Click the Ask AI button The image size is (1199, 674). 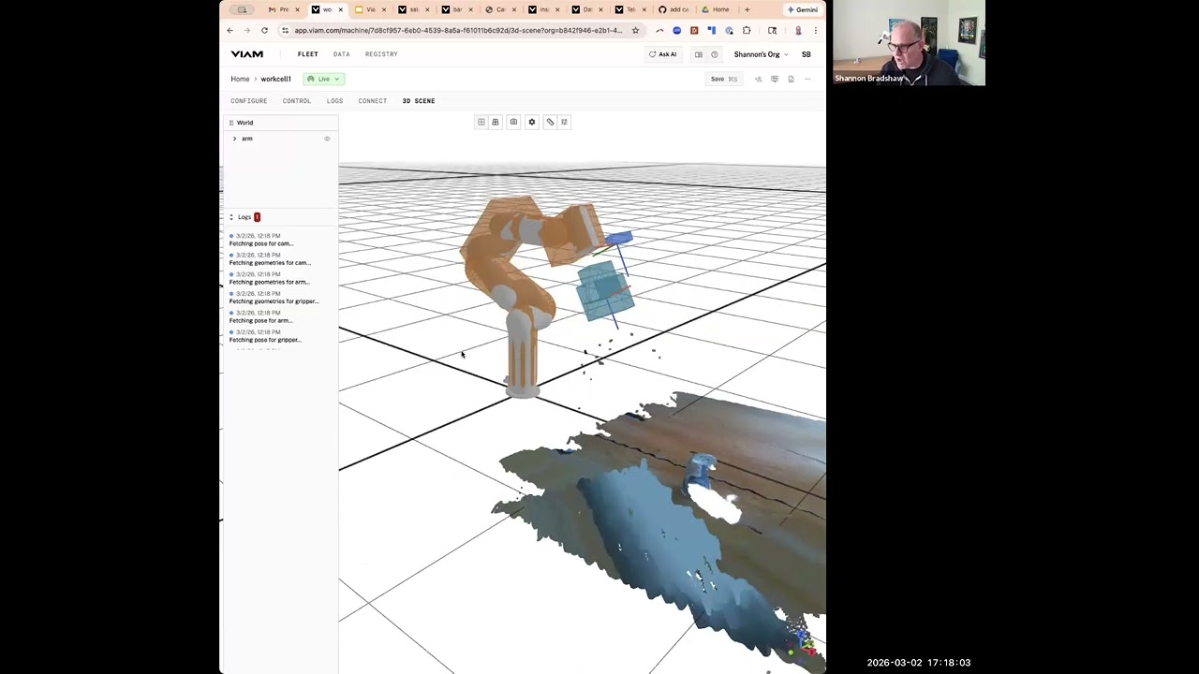[x=662, y=54]
